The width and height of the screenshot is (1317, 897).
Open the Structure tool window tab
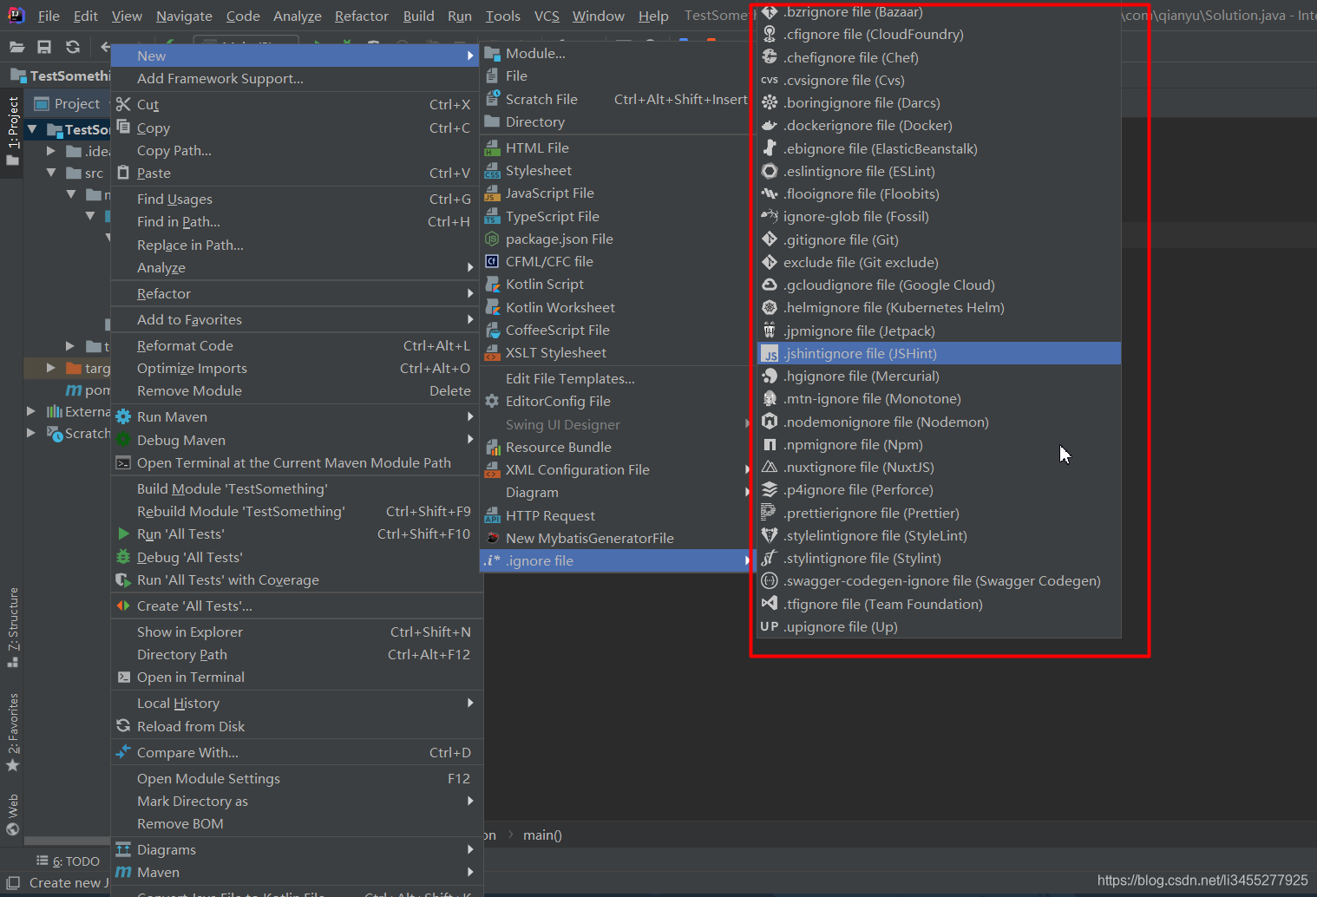pyautogui.click(x=12, y=626)
